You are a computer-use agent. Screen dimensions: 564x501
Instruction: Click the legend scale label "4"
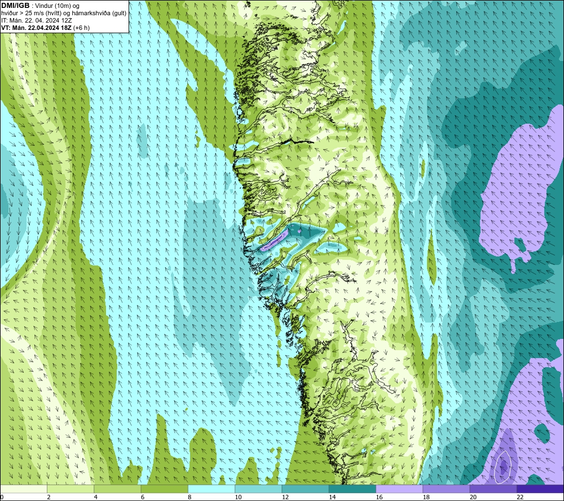tap(96, 497)
